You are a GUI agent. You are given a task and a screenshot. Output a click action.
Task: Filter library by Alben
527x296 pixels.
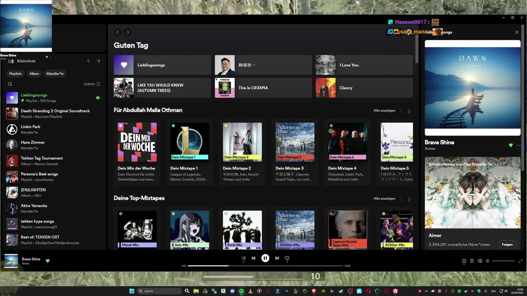34,74
